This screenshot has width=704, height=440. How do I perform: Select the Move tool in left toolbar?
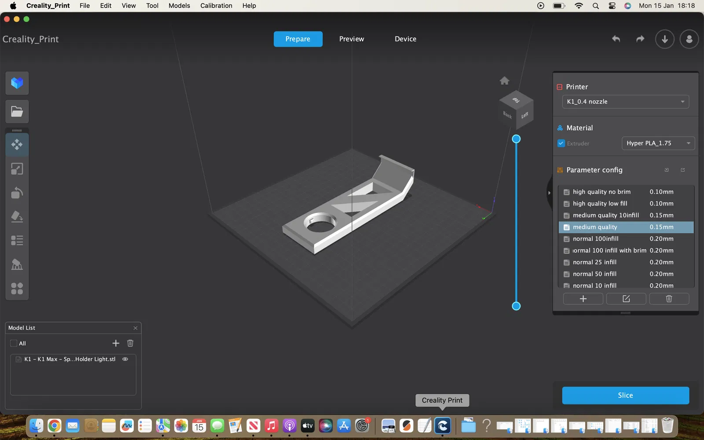[17, 145]
